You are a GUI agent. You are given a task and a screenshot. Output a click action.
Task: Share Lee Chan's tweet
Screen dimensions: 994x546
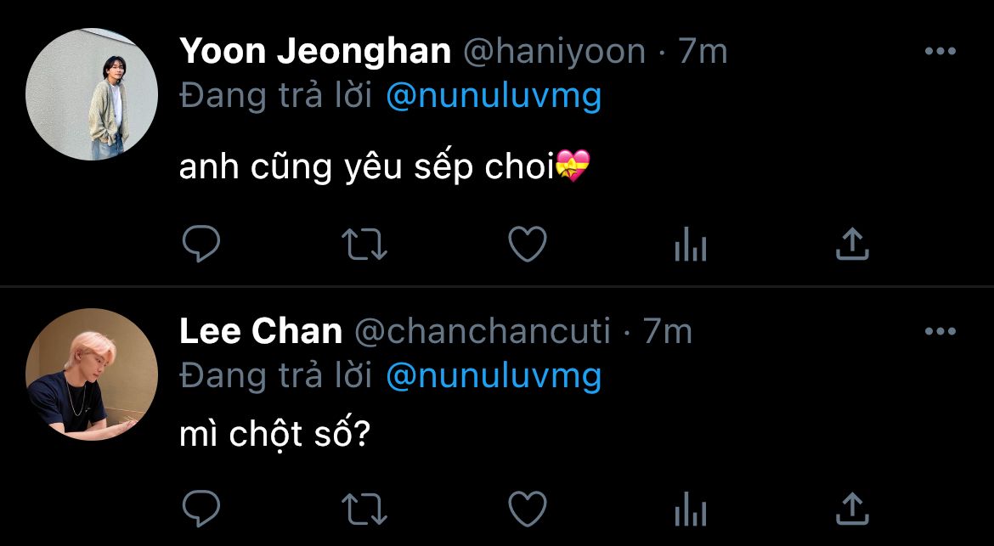[852, 509]
